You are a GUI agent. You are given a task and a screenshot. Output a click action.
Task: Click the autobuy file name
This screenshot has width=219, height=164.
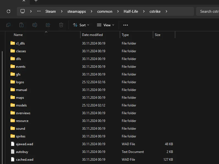pyautogui.click(x=22, y=152)
